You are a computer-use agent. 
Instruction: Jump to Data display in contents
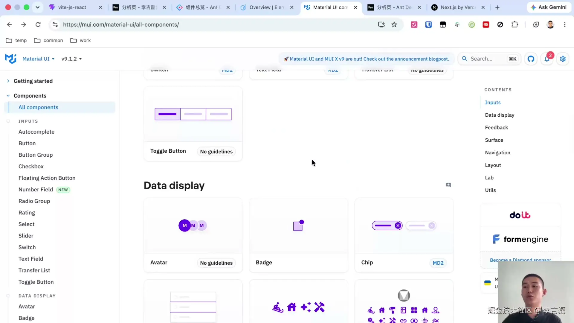(x=500, y=115)
